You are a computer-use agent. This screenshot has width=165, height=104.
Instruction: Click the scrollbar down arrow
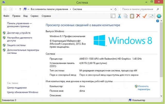point(161,96)
